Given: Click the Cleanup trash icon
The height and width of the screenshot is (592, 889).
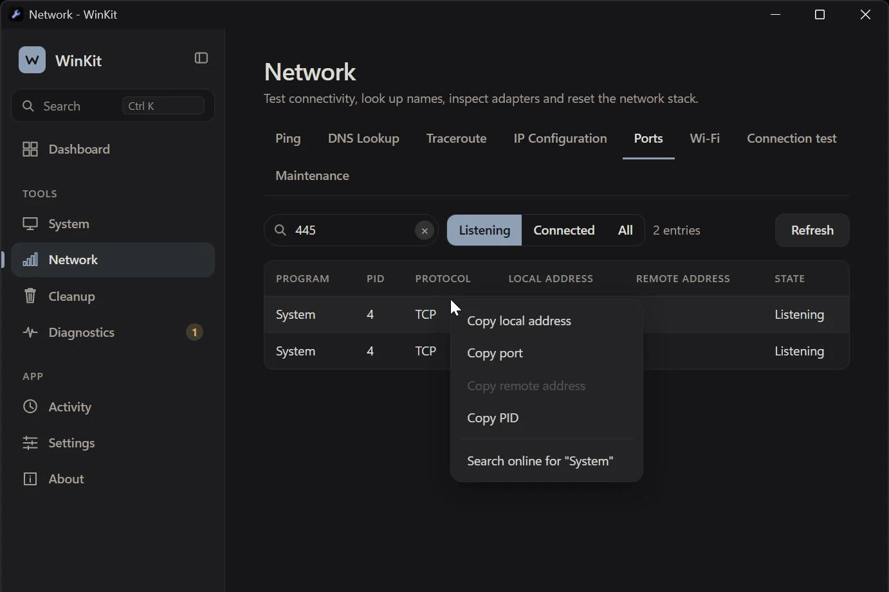Looking at the screenshot, I should pyautogui.click(x=30, y=296).
